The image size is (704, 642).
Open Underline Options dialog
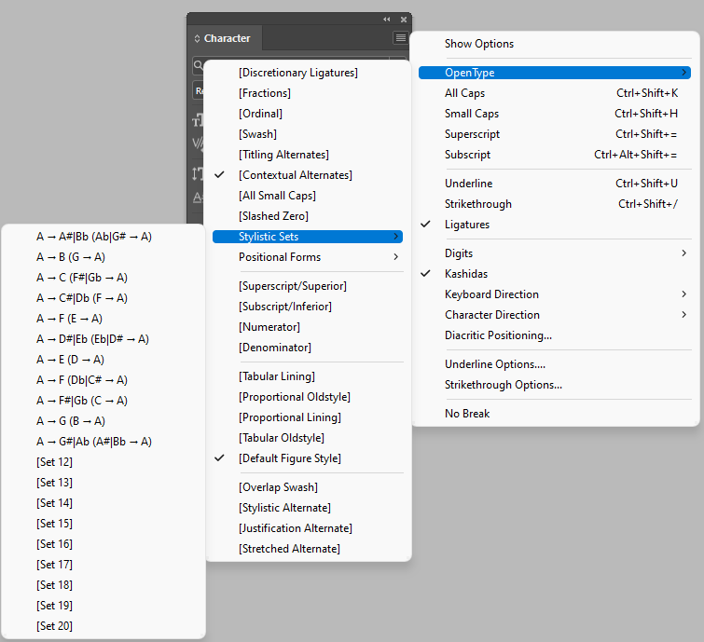click(x=494, y=364)
